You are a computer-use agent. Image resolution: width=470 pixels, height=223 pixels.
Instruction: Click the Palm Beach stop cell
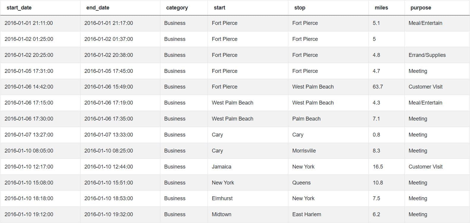click(306, 119)
